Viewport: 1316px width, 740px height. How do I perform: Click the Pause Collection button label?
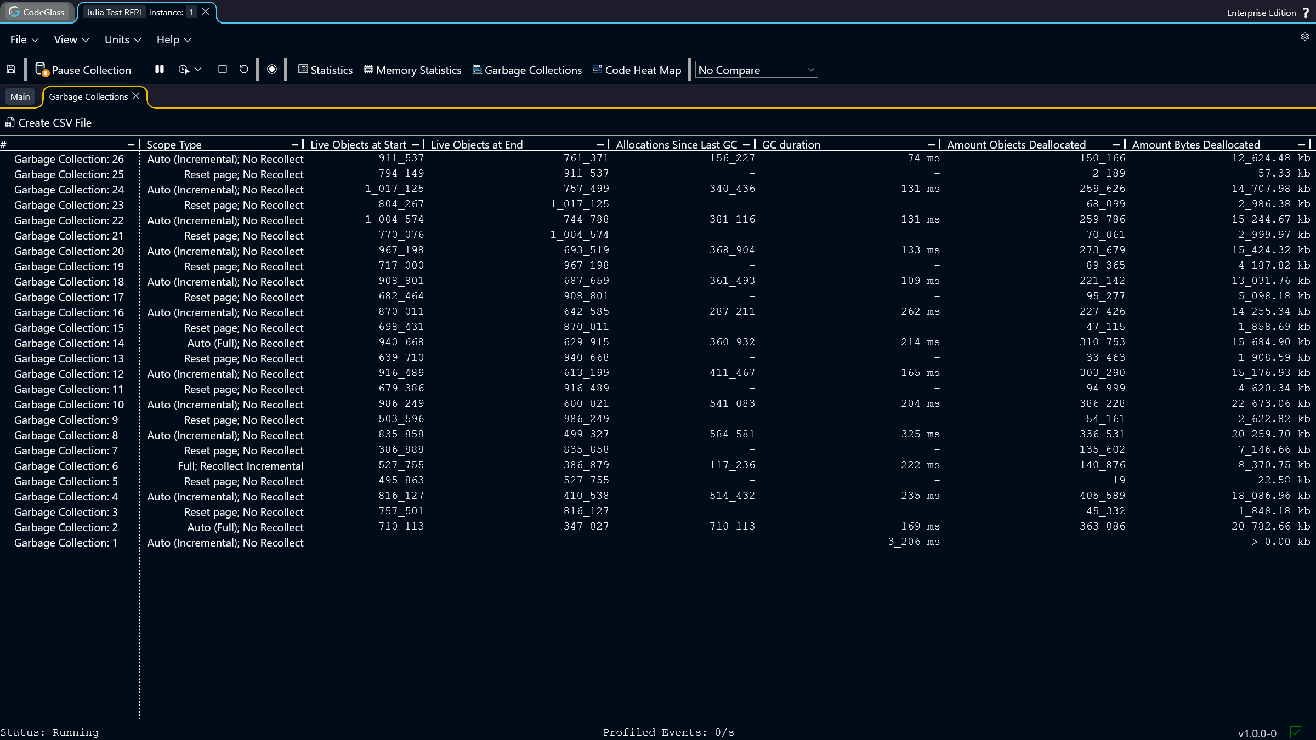pos(92,70)
